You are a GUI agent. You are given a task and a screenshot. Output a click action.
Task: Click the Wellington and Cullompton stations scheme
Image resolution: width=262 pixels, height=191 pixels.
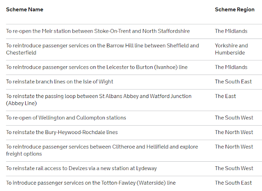point(66,118)
